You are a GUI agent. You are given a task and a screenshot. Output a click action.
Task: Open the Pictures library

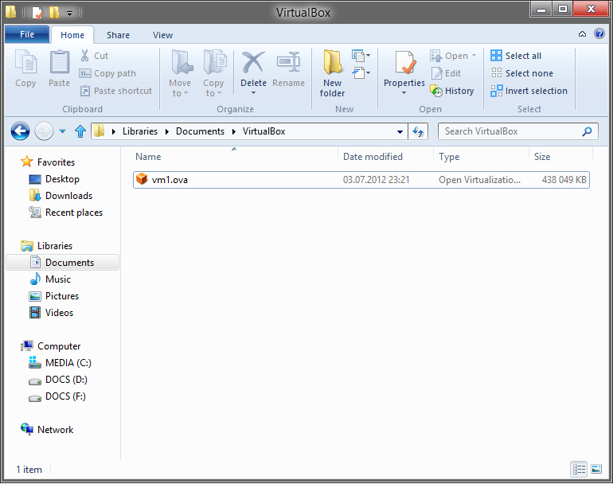pos(54,296)
